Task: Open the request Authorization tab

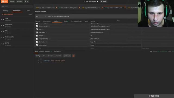Action: click(46, 21)
